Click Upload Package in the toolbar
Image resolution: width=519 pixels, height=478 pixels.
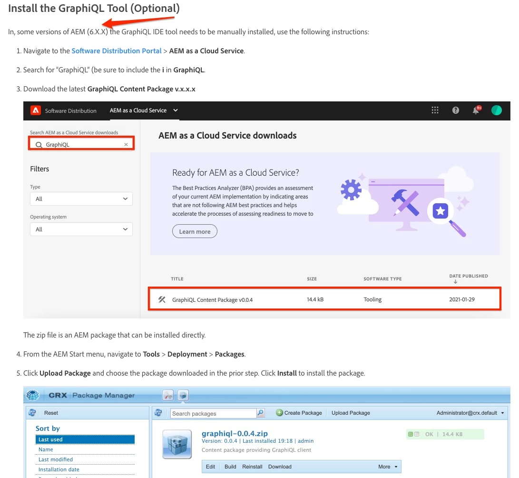click(351, 413)
